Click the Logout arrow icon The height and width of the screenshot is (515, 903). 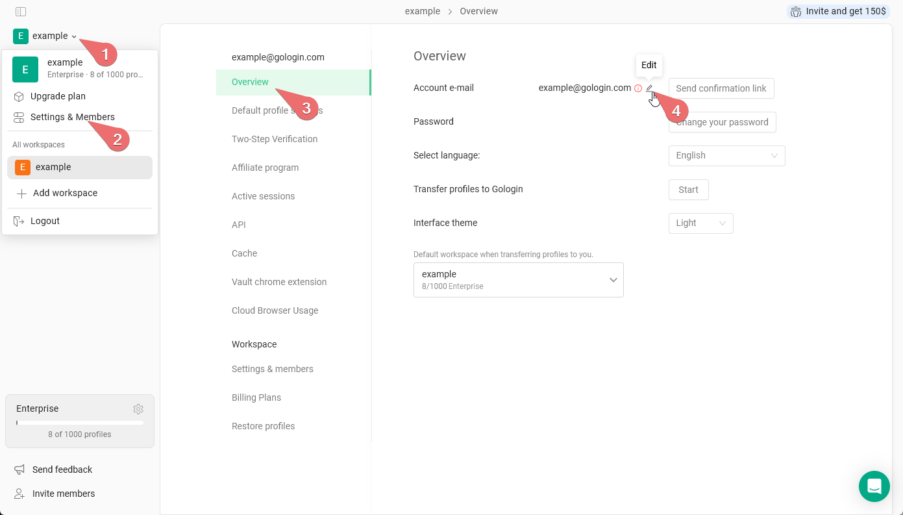[18, 221]
